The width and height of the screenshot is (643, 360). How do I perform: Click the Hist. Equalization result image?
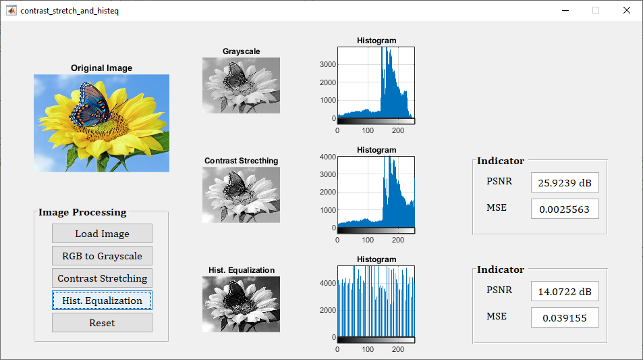click(x=241, y=304)
